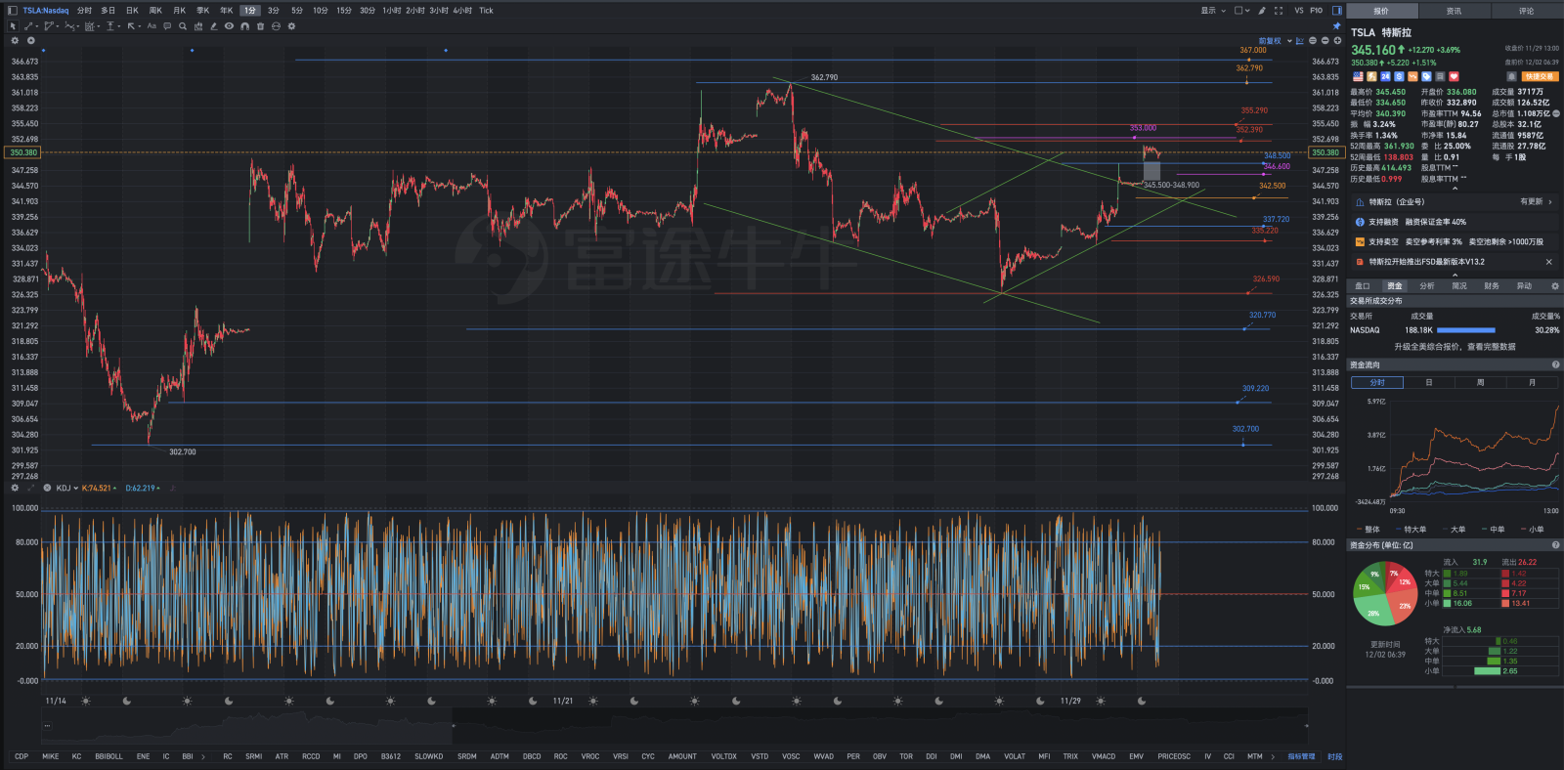Click the red heart favorite icon
This screenshot has height=770, width=1564.
(1454, 76)
